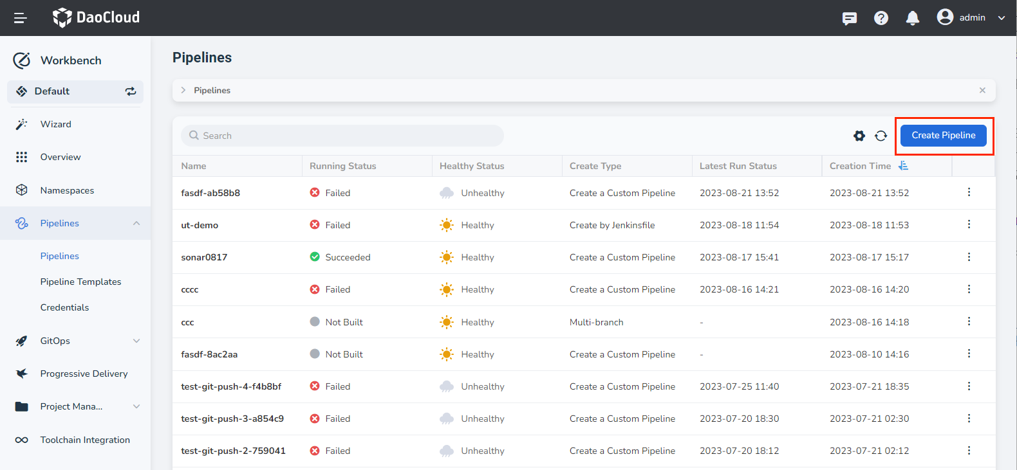Click the Toolchain Integration infinity icon
This screenshot has height=470, width=1017.
point(22,440)
